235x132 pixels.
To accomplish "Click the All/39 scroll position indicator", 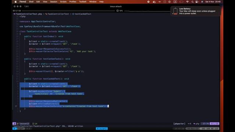I will (x=214, y=124).
